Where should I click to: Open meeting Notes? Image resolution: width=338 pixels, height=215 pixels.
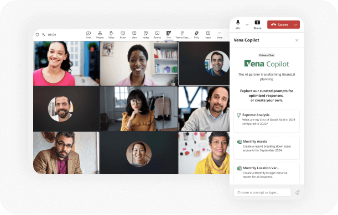tap(145, 34)
